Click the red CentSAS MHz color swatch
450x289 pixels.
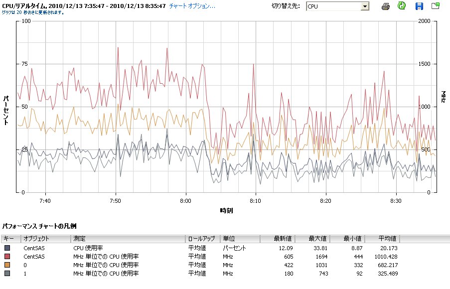click(x=7, y=257)
